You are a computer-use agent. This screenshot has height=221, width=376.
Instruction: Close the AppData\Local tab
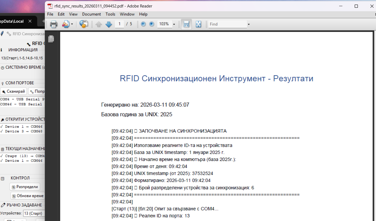30,21
